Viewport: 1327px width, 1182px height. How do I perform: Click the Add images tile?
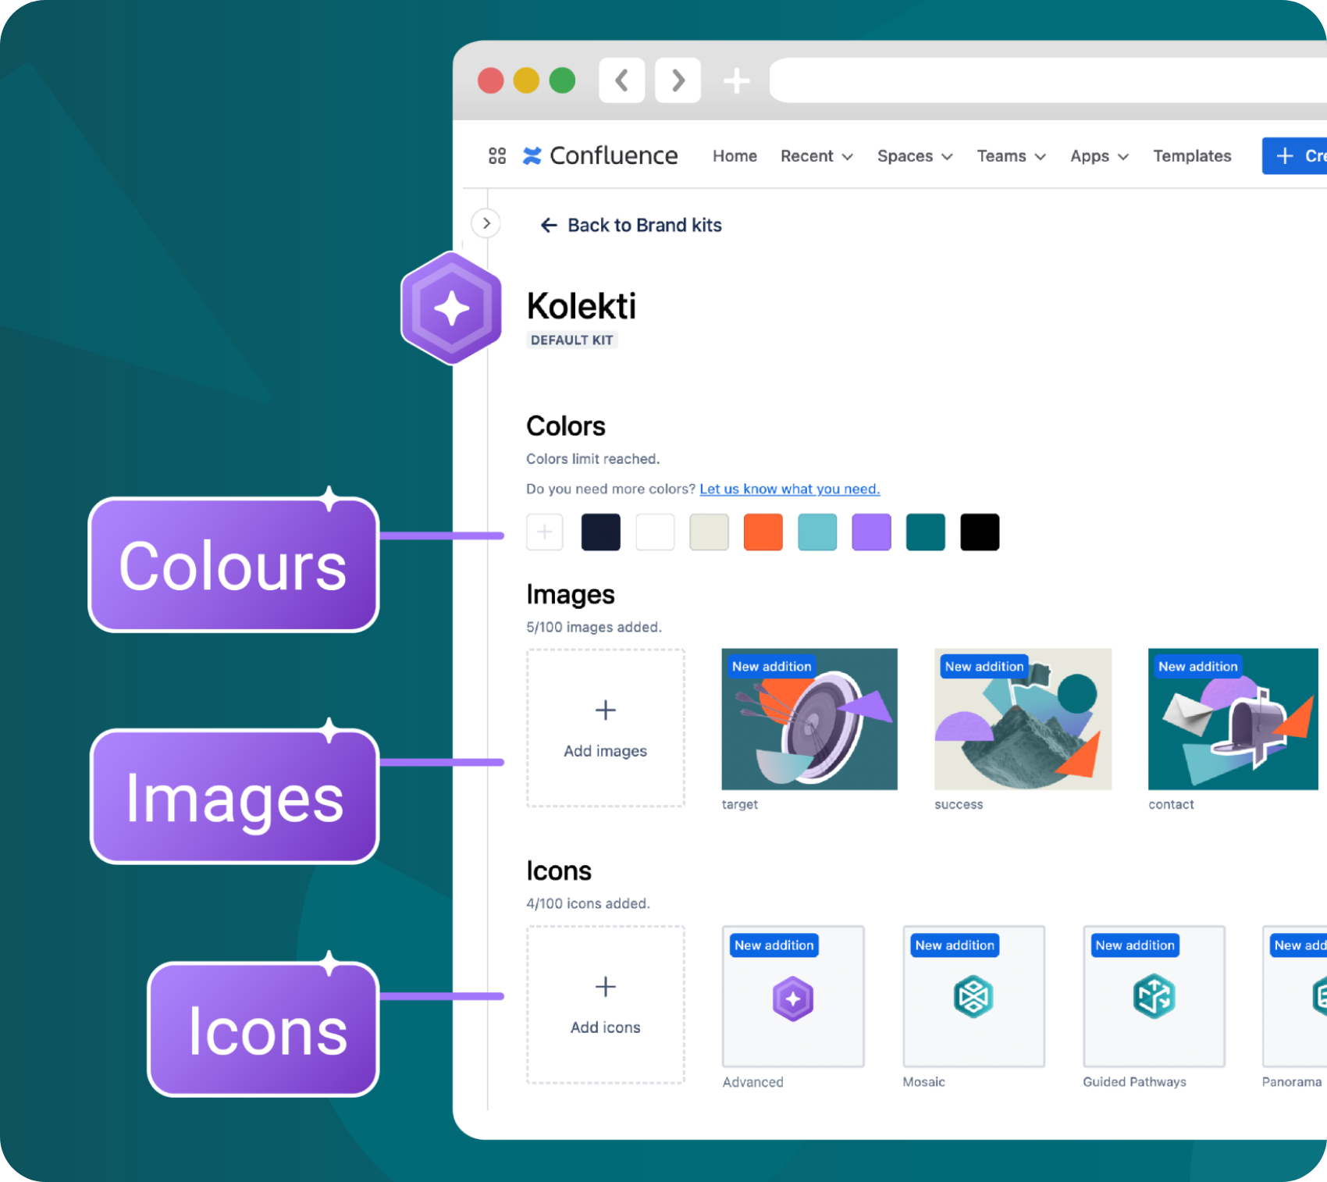[x=606, y=728]
